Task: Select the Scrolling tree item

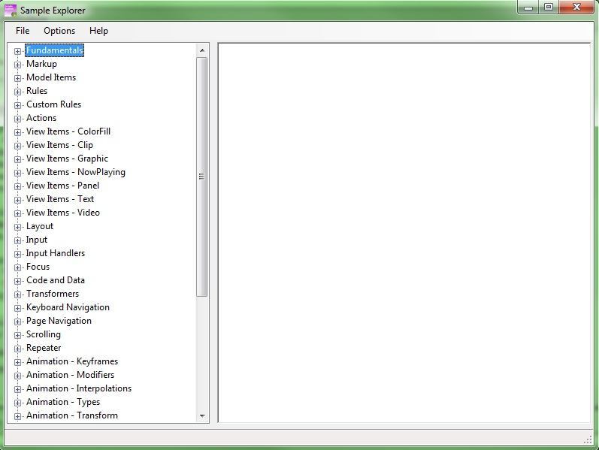Action: pyautogui.click(x=43, y=334)
